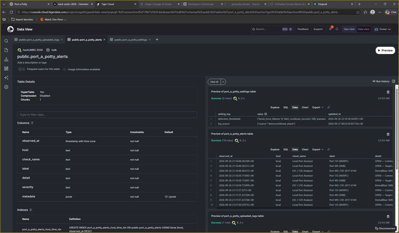The width and height of the screenshot is (399, 233).
Task: Close the public.port_a_potty_alerts tab
Action: (x=104, y=40)
